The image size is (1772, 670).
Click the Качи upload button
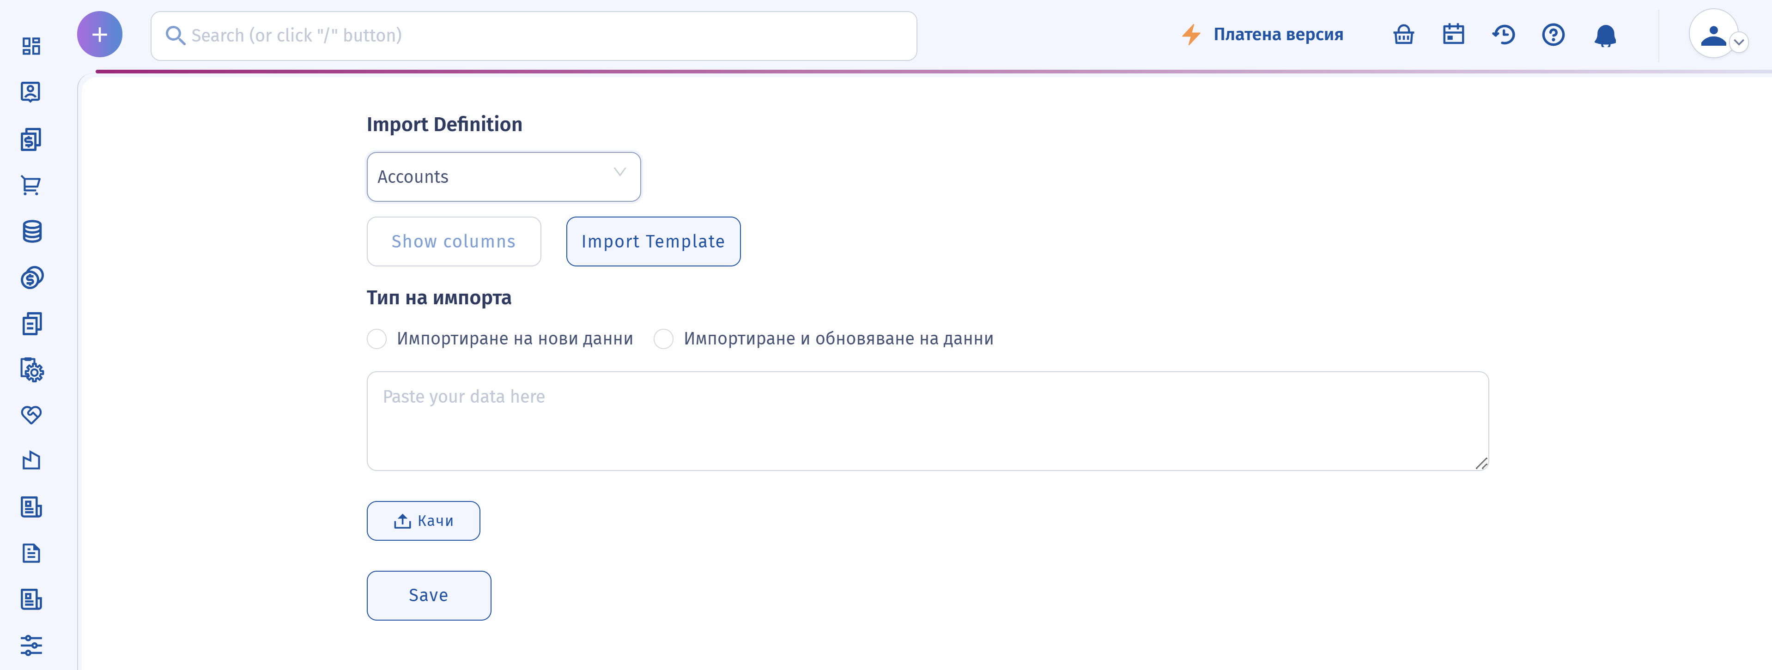point(424,521)
